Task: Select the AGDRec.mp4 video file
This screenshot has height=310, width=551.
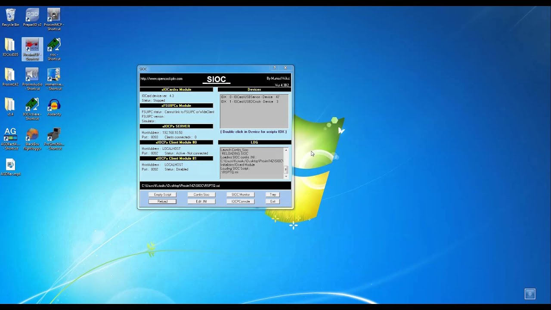Action: tap(10, 167)
